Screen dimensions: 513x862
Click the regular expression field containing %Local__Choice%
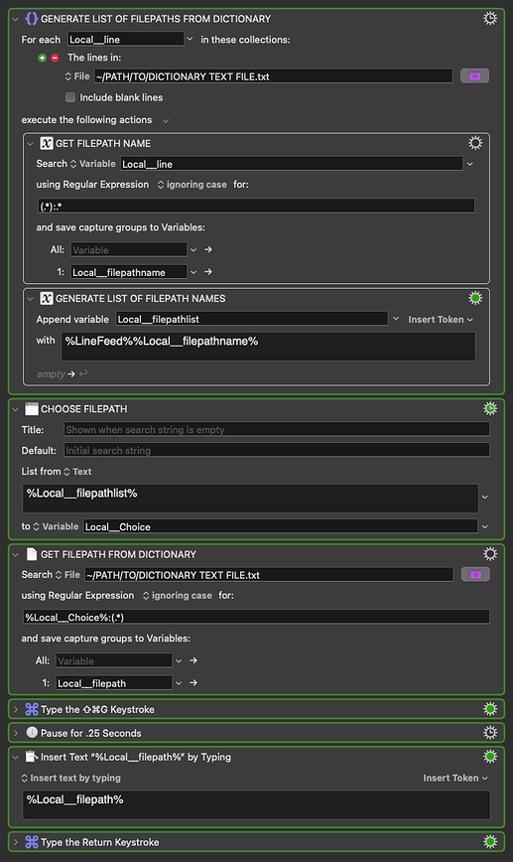coord(256,617)
